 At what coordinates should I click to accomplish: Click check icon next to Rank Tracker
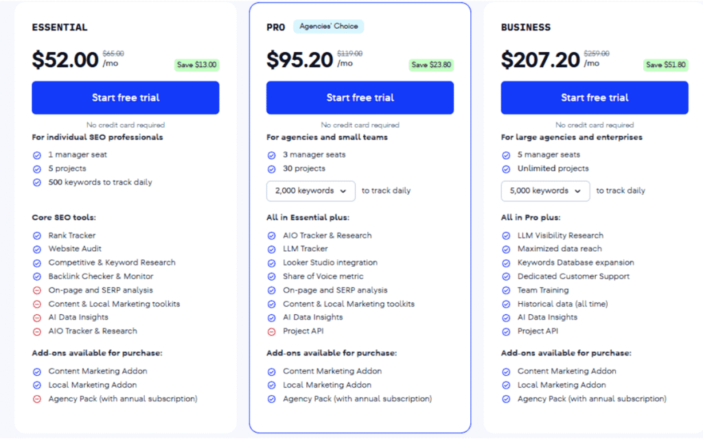click(x=37, y=236)
